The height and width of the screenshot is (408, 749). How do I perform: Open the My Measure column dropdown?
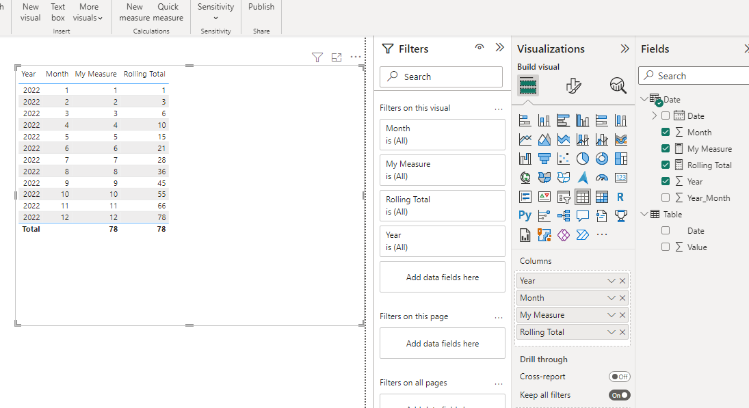coord(611,315)
